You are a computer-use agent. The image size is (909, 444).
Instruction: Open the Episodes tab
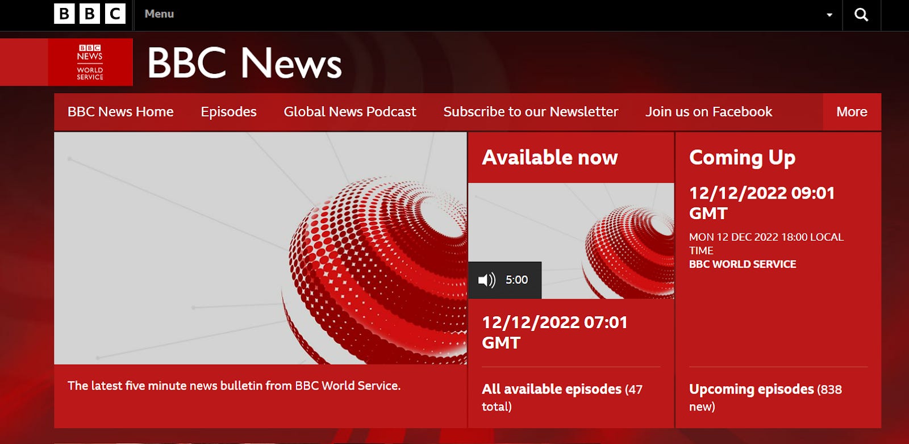tap(228, 112)
